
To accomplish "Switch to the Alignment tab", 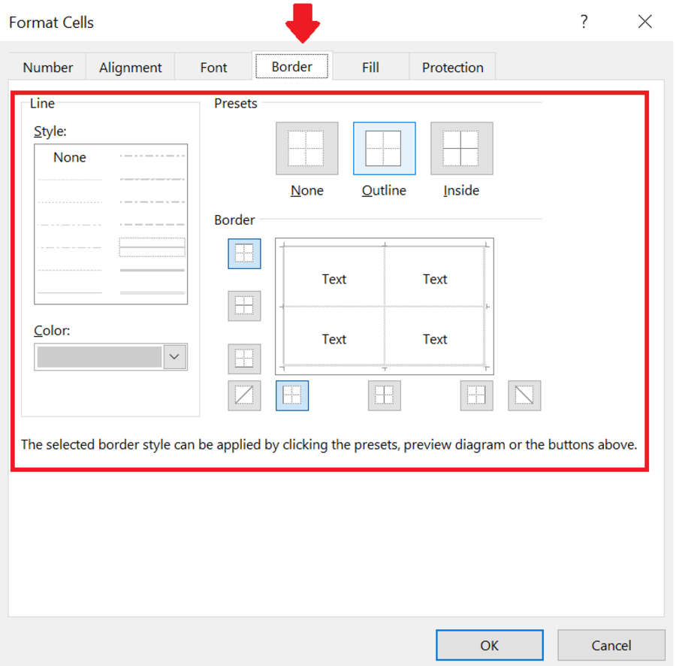I will (131, 68).
